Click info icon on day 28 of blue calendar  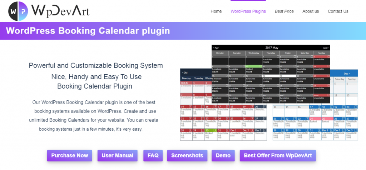(x=283, y=130)
